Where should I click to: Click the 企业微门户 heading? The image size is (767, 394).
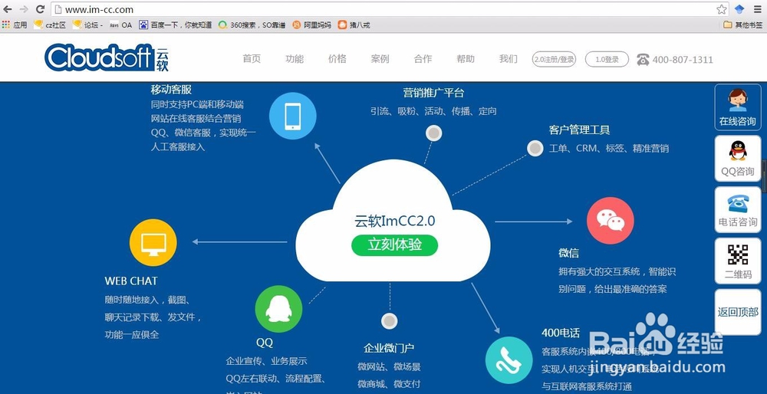tap(390, 348)
